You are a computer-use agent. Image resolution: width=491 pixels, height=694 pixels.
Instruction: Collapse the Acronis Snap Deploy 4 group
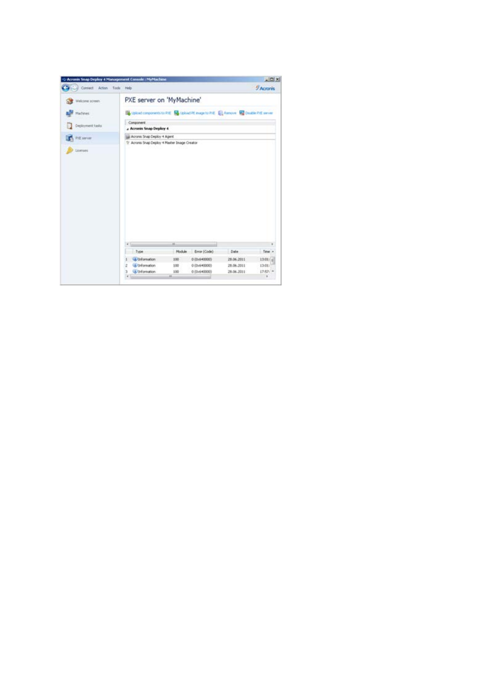click(128, 129)
